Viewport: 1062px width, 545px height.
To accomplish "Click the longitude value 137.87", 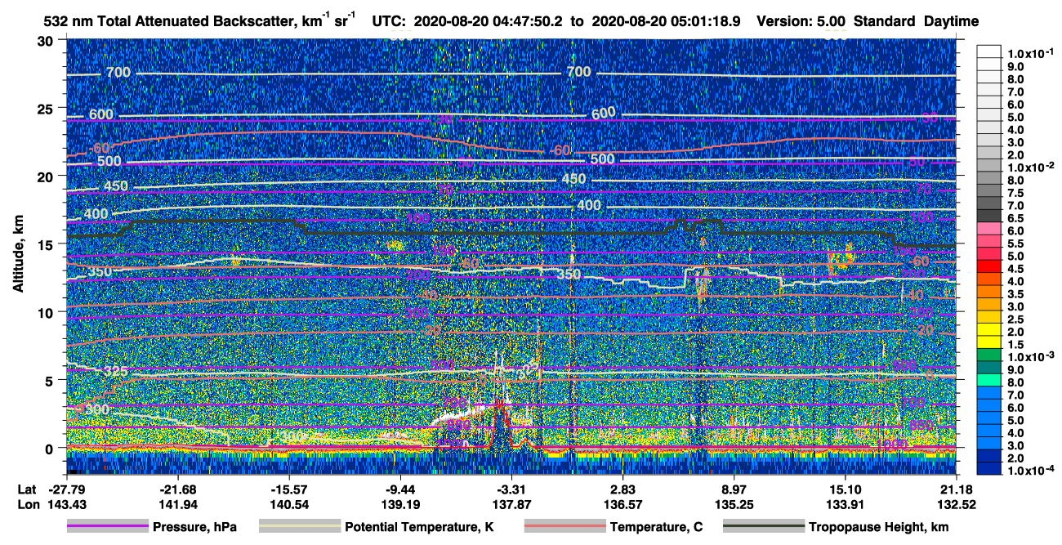I will tap(511, 504).
